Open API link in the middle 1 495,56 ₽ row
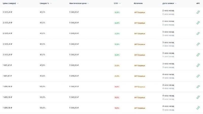 (198, 97)
